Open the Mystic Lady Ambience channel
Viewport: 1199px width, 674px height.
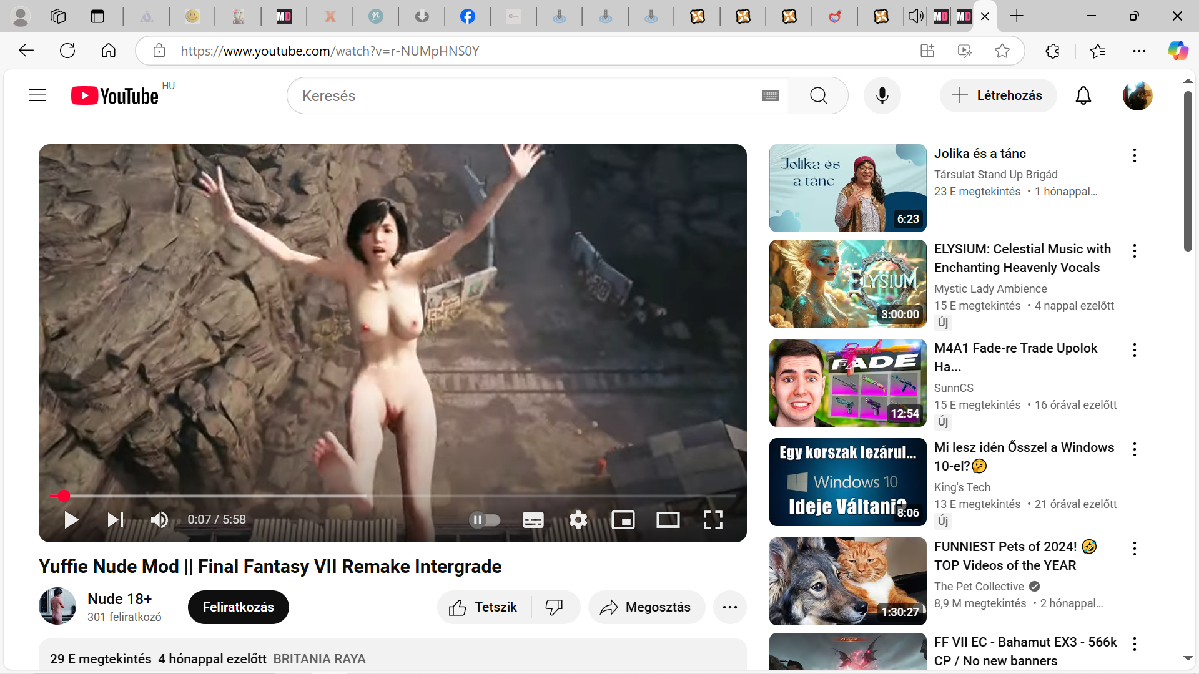[x=990, y=289]
